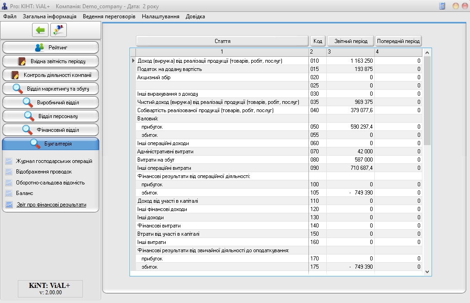Screen dimensions: 470x303
Task: Click the green back arrow icon
Action: point(40,30)
